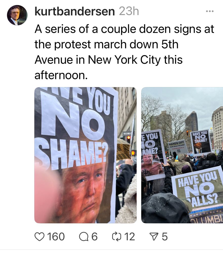Tap the word 'afternoon.' in the caption
This screenshot has height=253, width=223.
point(61,75)
